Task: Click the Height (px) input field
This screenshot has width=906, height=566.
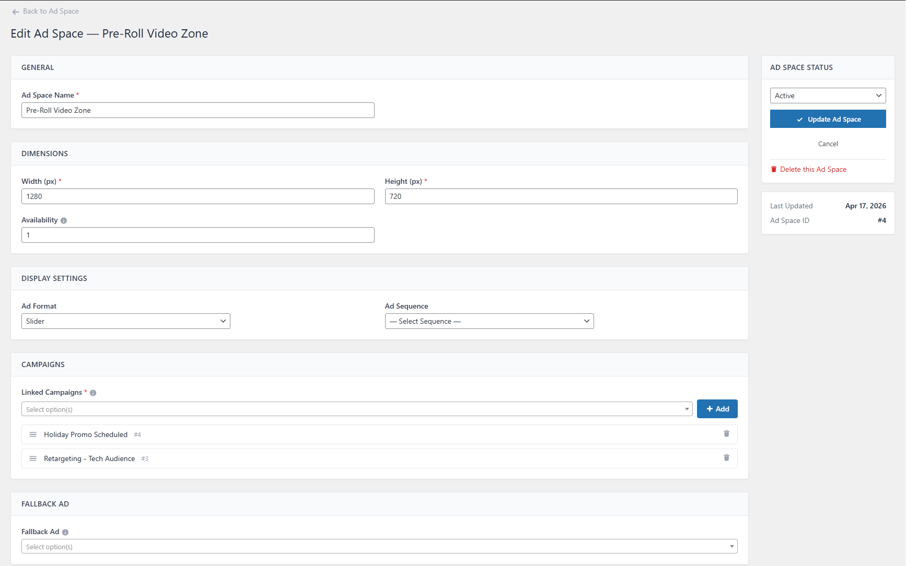Action: [x=561, y=196]
